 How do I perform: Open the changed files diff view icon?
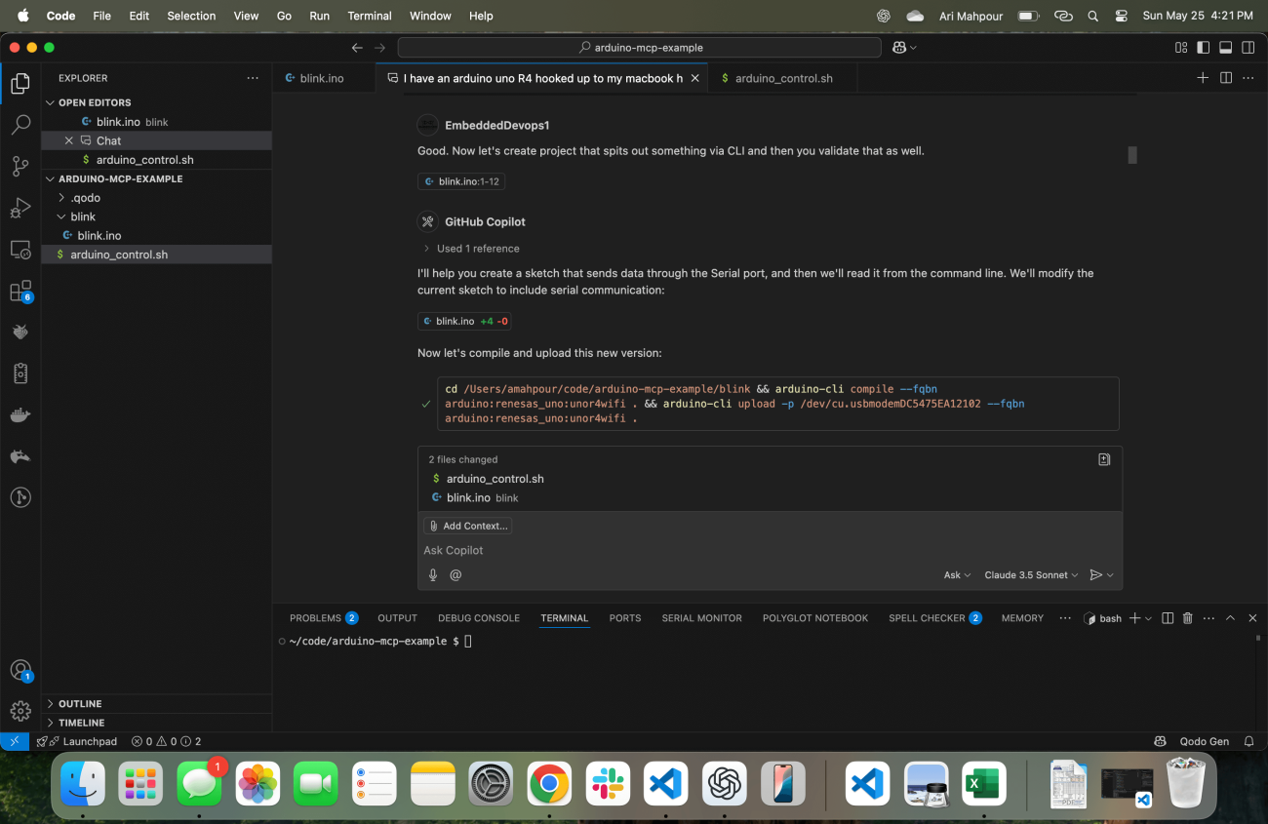(1104, 459)
